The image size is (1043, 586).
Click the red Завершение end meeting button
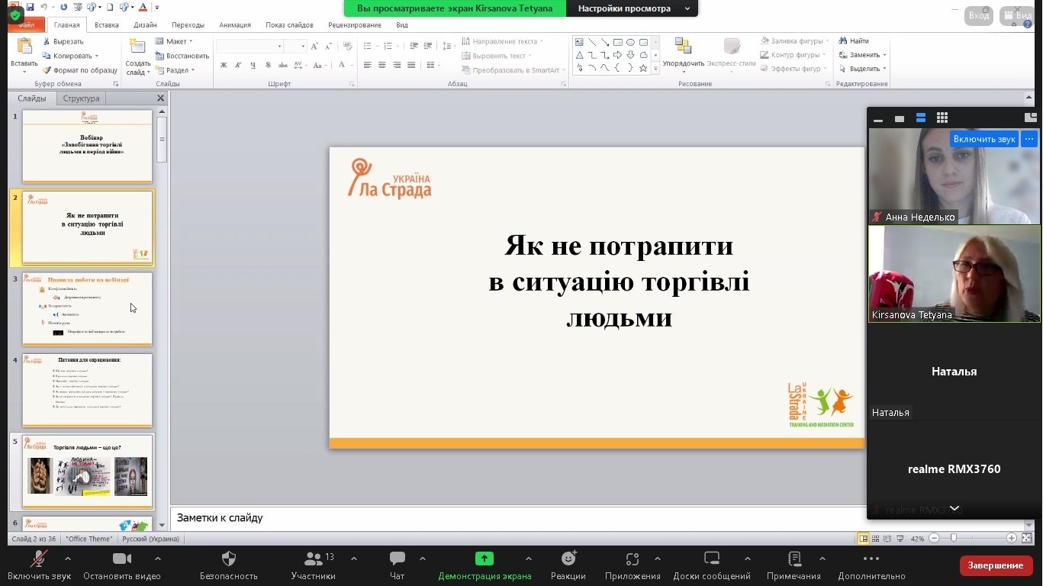click(996, 565)
